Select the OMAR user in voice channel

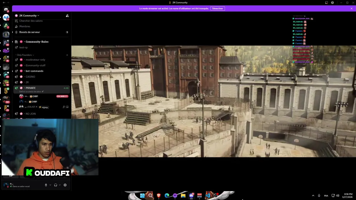point(43,107)
